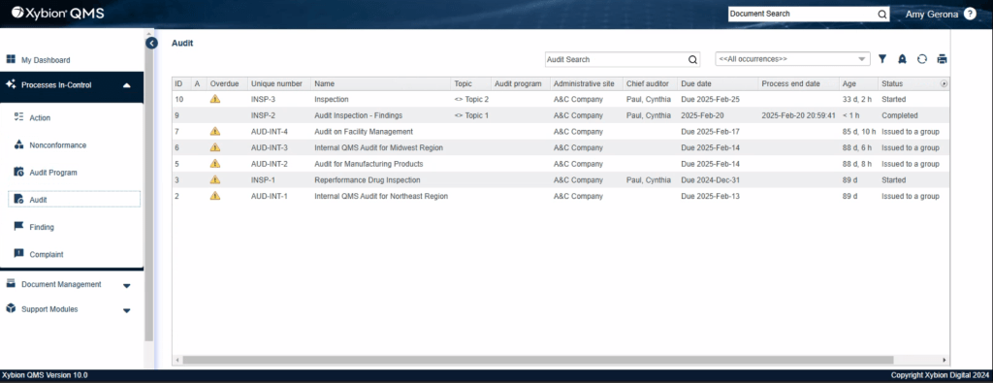Expand the Document Management section
The height and width of the screenshot is (383, 993).
(x=127, y=285)
